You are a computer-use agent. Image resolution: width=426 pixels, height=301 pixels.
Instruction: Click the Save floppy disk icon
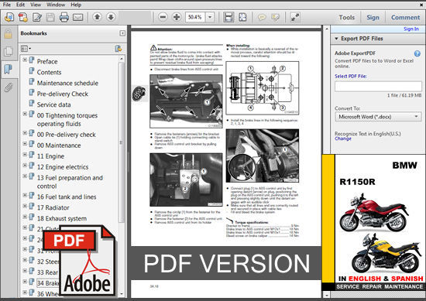coord(50,17)
